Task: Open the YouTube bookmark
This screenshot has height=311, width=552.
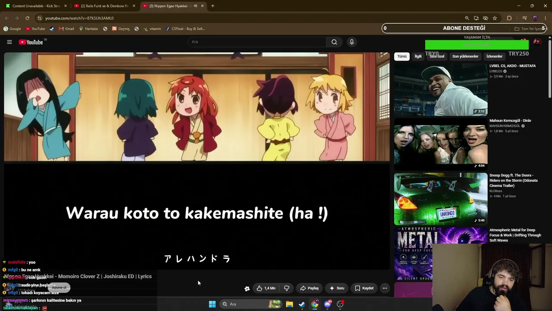Action: (x=35, y=29)
